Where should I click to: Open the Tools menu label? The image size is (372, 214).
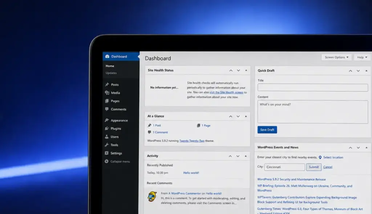pyautogui.click(x=114, y=145)
